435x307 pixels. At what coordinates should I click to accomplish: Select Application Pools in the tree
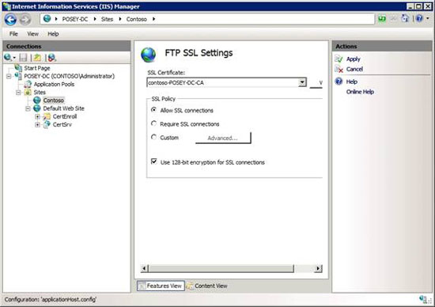point(54,84)
